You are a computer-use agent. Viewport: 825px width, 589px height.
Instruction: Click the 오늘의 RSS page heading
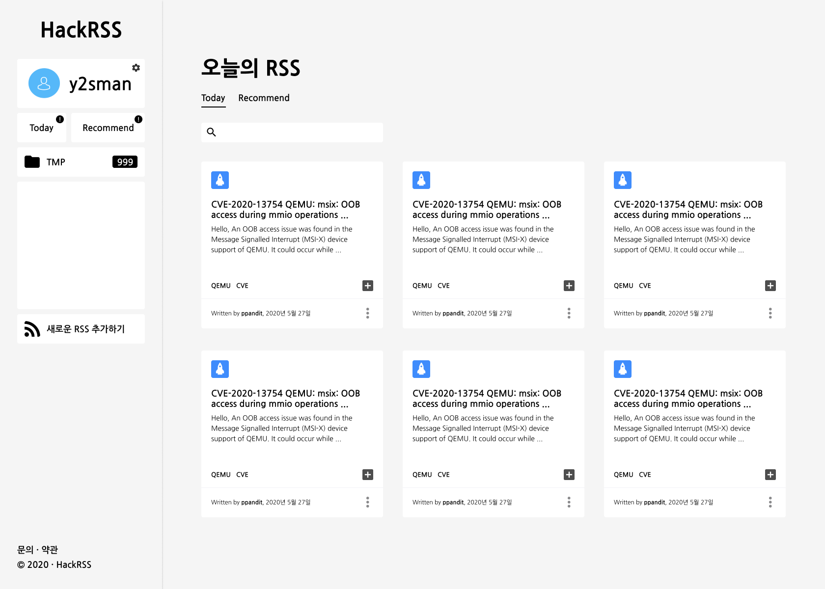coord(251,68)
